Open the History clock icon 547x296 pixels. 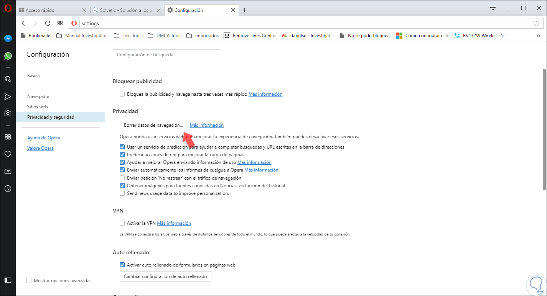tap(8, 188)
